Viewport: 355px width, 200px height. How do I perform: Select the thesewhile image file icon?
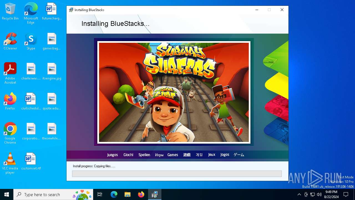pyautogui.click(x=52, y=131)
